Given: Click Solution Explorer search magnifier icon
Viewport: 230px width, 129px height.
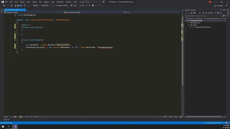Looking at the screenshot, I should (x=224, y=16).
